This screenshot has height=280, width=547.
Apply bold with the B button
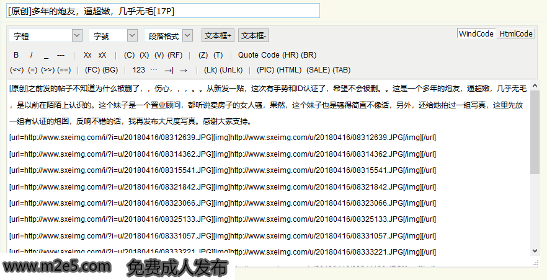16,55
